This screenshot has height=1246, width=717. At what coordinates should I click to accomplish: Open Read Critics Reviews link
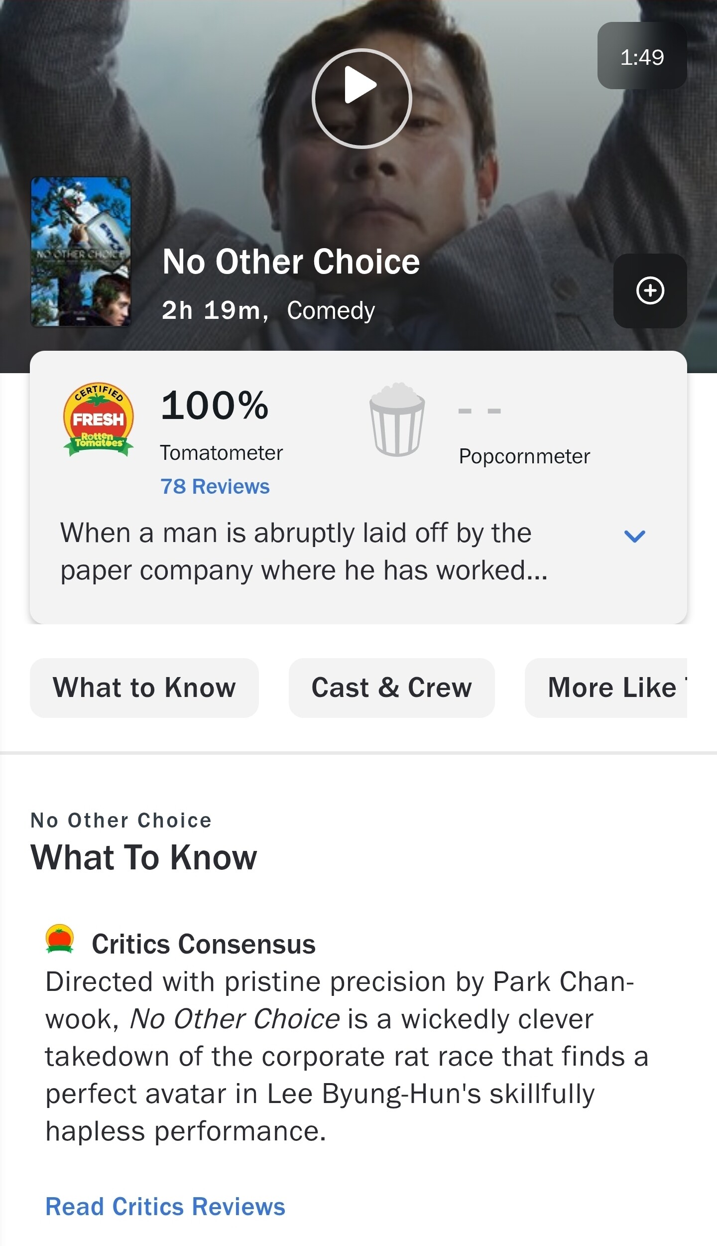165,1206
